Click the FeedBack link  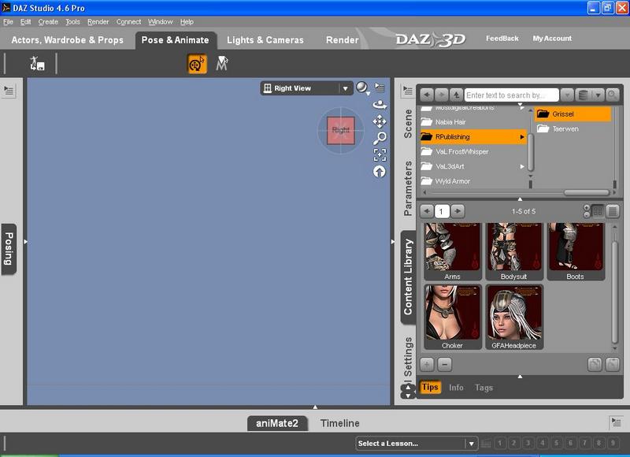(502, 38)
